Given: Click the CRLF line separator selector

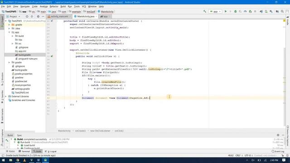Looking at the screenshot, I should (239, 155).
